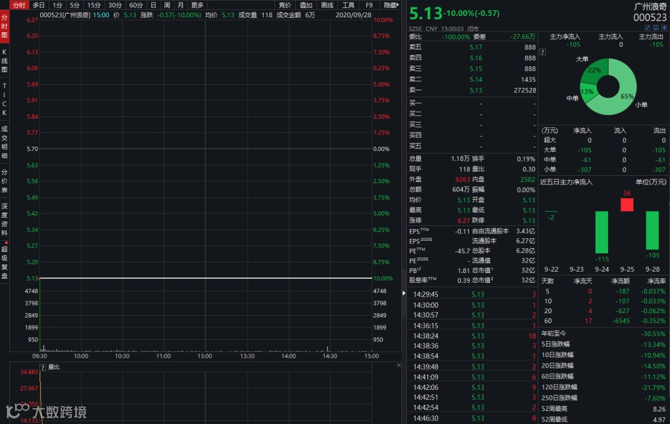Open 分价表 in the left sidebar
Screen dimensions: 670x424
[4, 181]
